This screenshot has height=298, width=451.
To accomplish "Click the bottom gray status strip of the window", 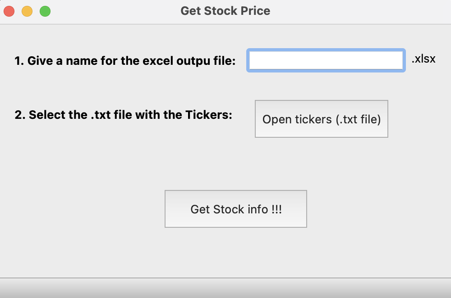I will (225, 288).
